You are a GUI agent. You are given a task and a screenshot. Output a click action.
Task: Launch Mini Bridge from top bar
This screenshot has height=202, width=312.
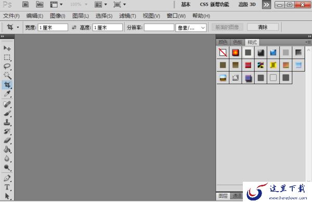40,4
